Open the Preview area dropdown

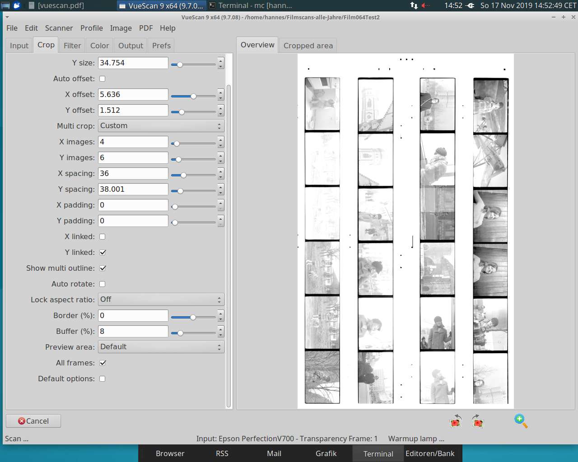click(x=161, y=347)
